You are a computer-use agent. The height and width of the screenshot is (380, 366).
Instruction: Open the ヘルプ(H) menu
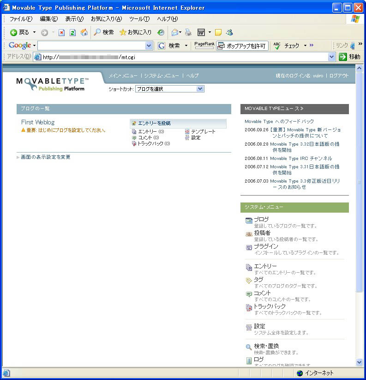tap(168, 19)
